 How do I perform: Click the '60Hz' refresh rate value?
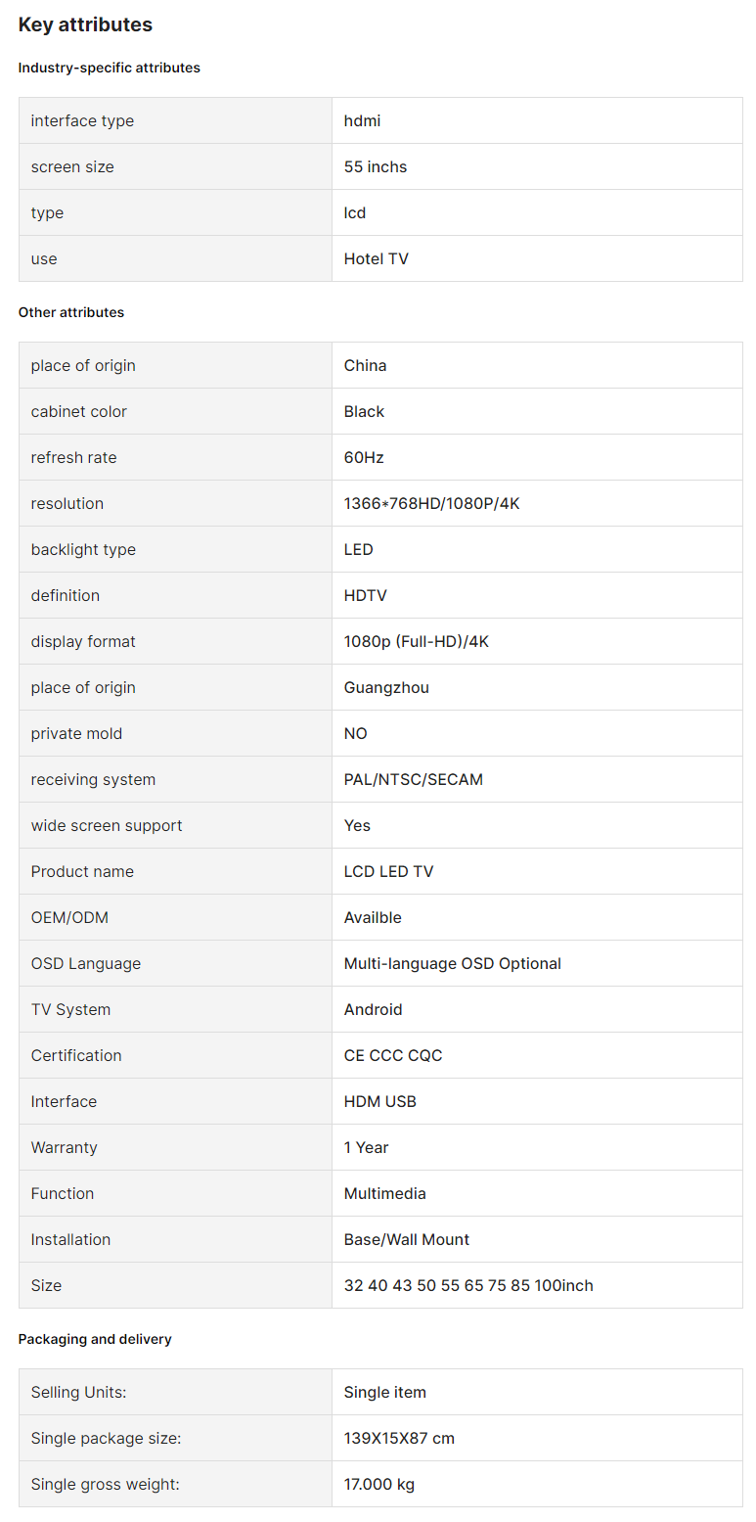click(364, 457)
